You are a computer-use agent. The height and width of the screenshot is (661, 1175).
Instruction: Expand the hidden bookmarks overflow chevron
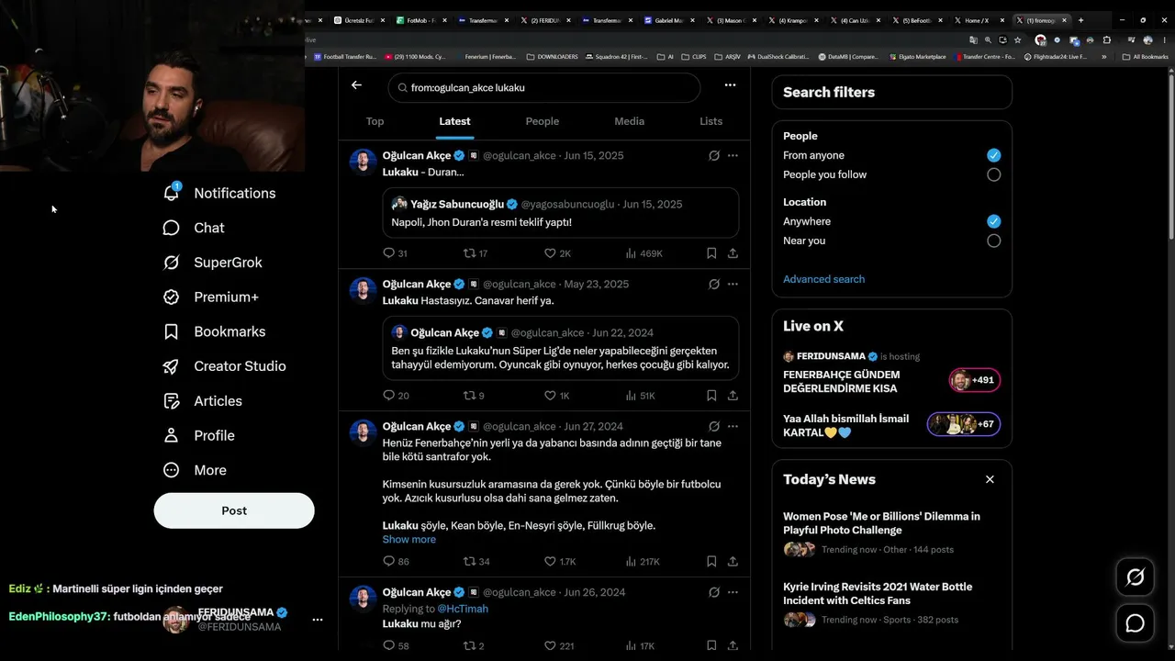click(1103, 57)
